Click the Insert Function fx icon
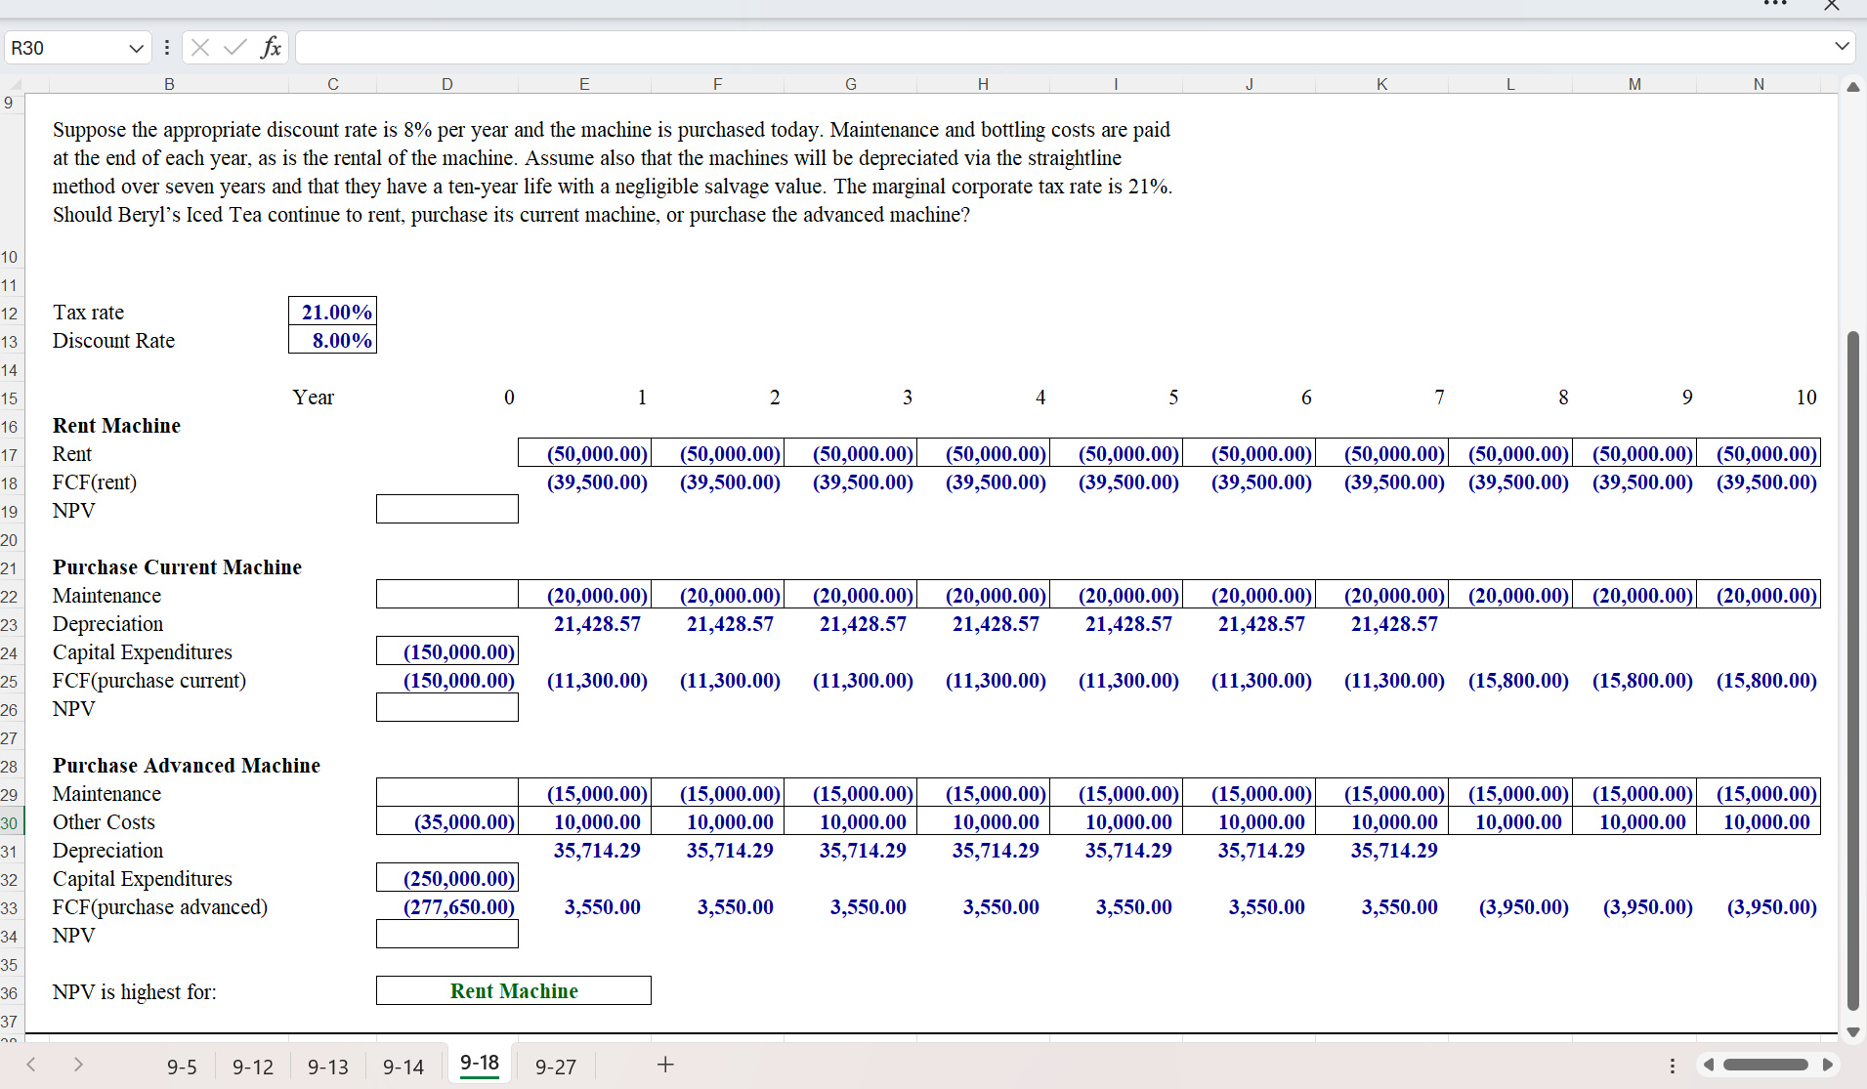The width and height of the screenshot is (1867, 1089). coord(271,47)
